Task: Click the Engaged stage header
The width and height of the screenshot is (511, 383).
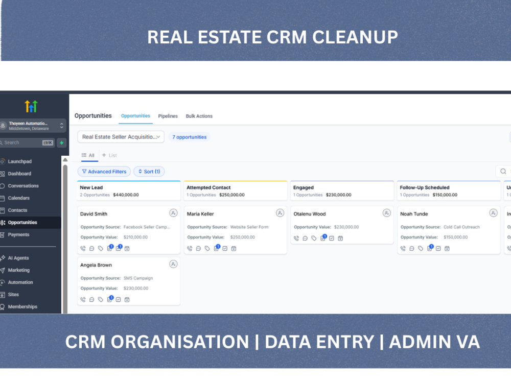Action: pos(342,191)
